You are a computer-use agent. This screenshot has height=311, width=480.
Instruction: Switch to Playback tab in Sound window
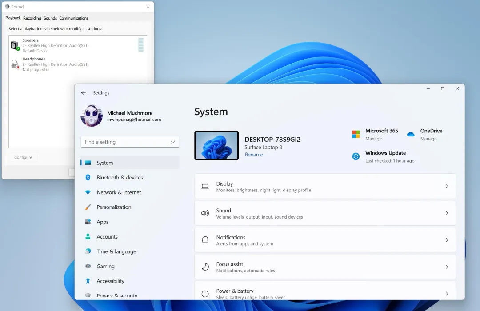(13, 18)
